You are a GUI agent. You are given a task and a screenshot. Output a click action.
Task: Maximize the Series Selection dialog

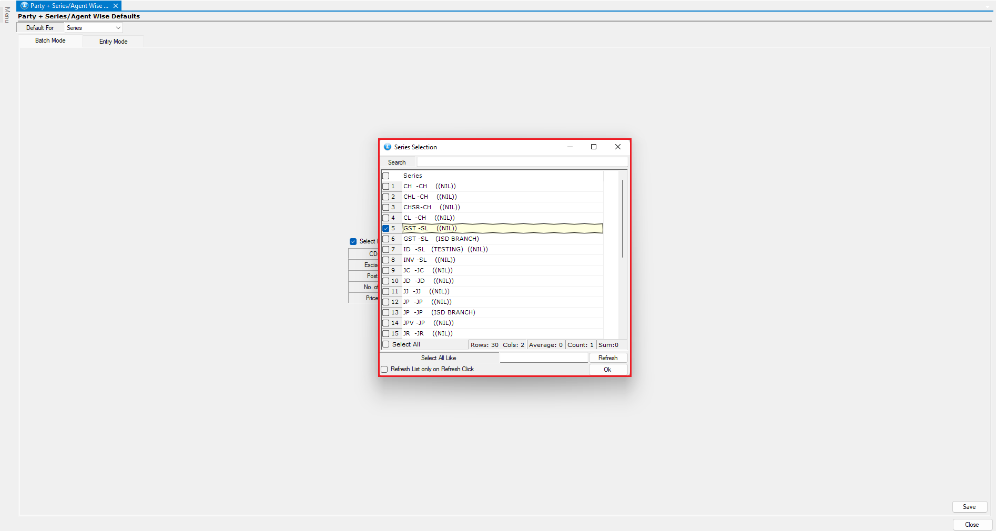(x=594, y=147)
